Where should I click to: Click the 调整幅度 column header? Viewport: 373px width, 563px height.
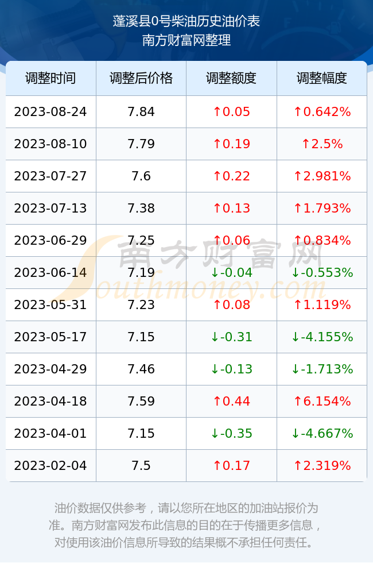[x=322, y=78]
